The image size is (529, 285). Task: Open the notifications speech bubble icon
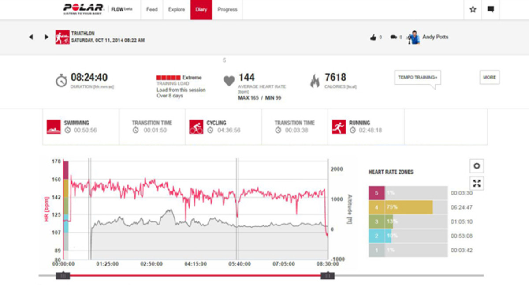click(x=490, y=9)
